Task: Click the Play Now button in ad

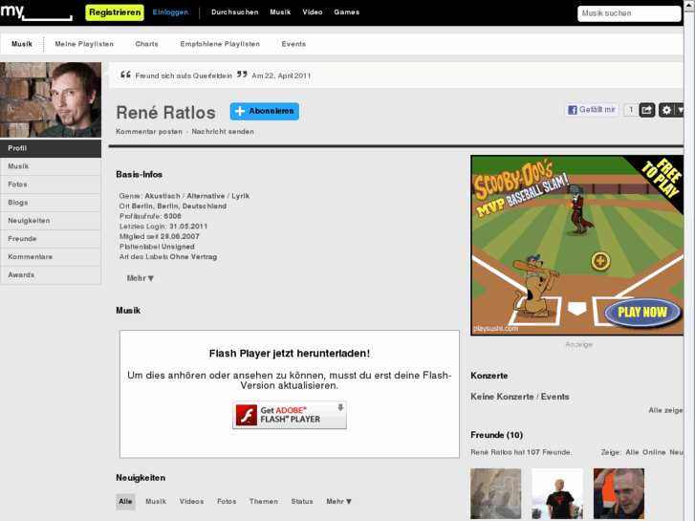Action: coord(642,313)
